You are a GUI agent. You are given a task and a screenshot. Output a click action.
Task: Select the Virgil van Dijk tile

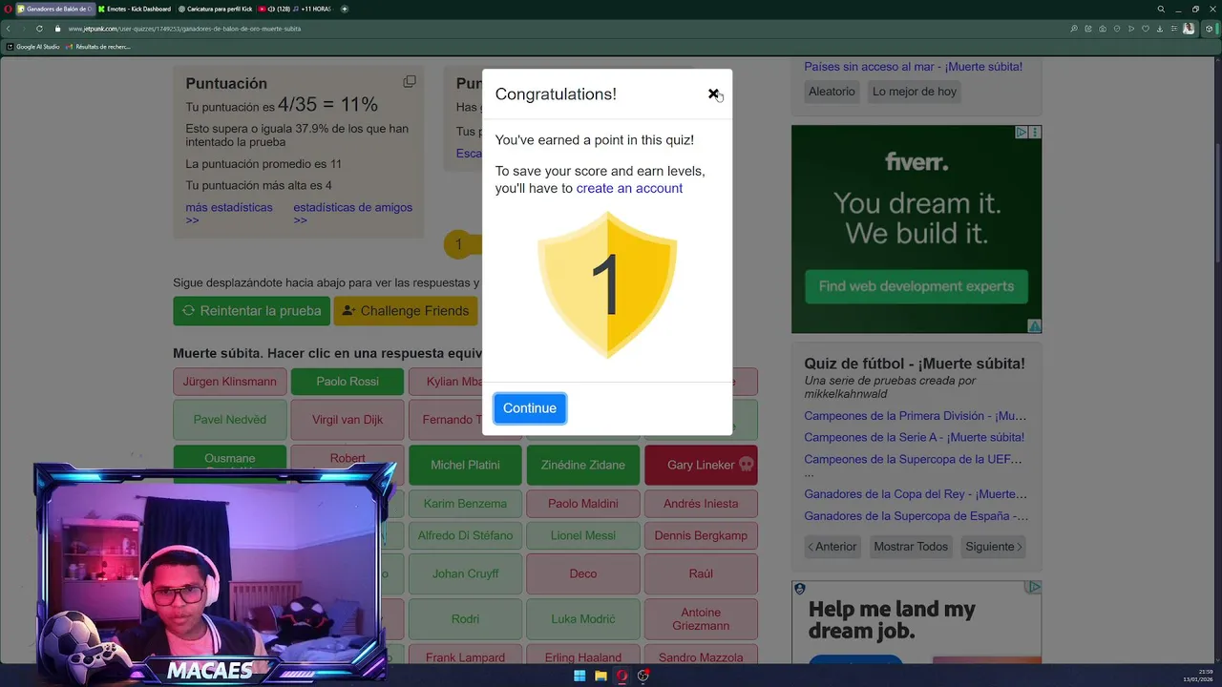[x=348, y=420]
